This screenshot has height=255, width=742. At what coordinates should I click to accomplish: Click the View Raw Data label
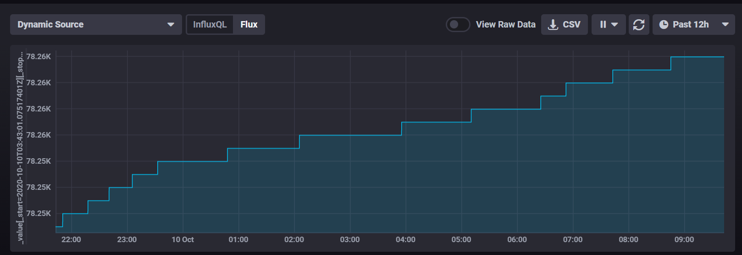[505, 25]
